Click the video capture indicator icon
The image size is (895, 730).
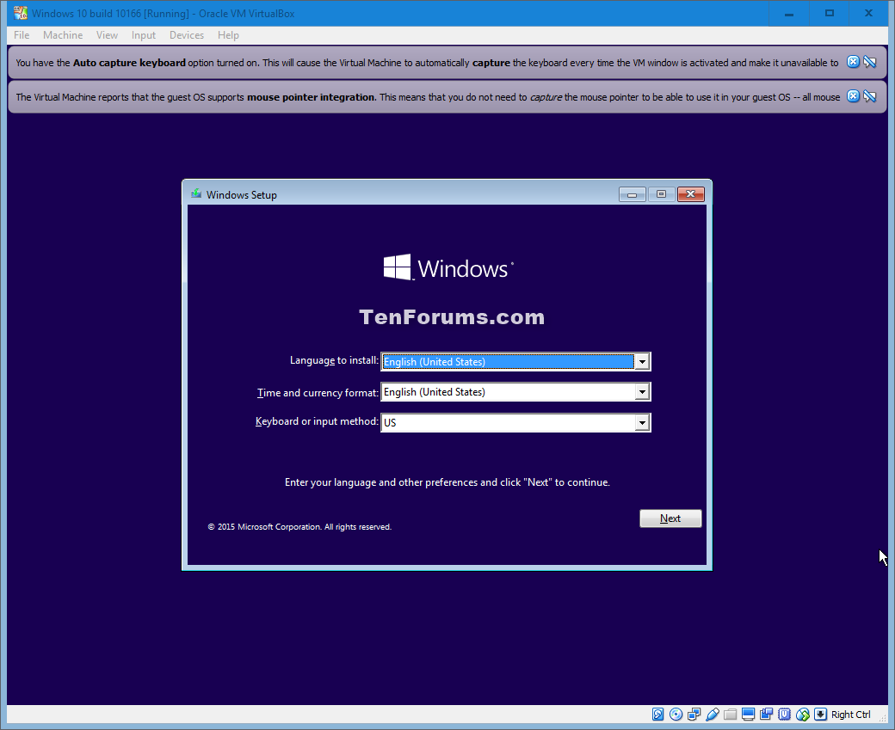tap(767, 714)
